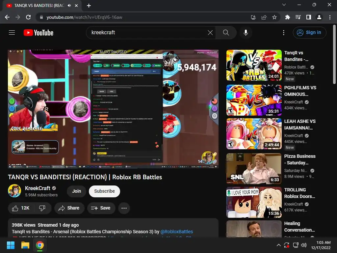Open the volume control in the tray
The image size is (337, 253).
(x=304, y=245)
